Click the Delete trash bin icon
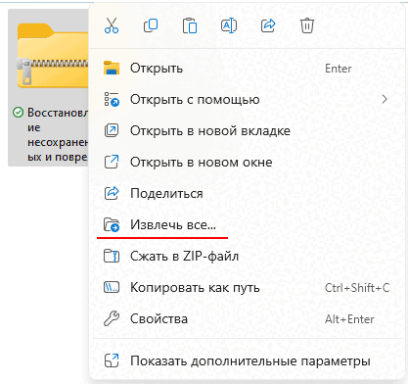 307,25
